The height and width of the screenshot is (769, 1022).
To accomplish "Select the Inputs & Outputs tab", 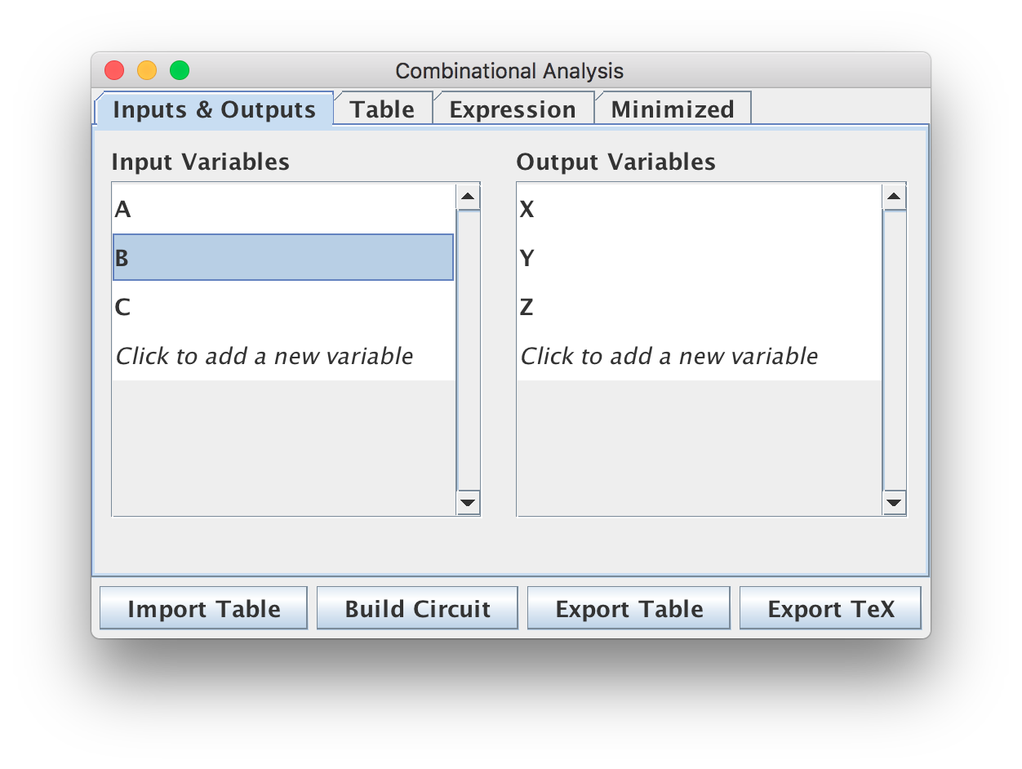I will (214, 109).
